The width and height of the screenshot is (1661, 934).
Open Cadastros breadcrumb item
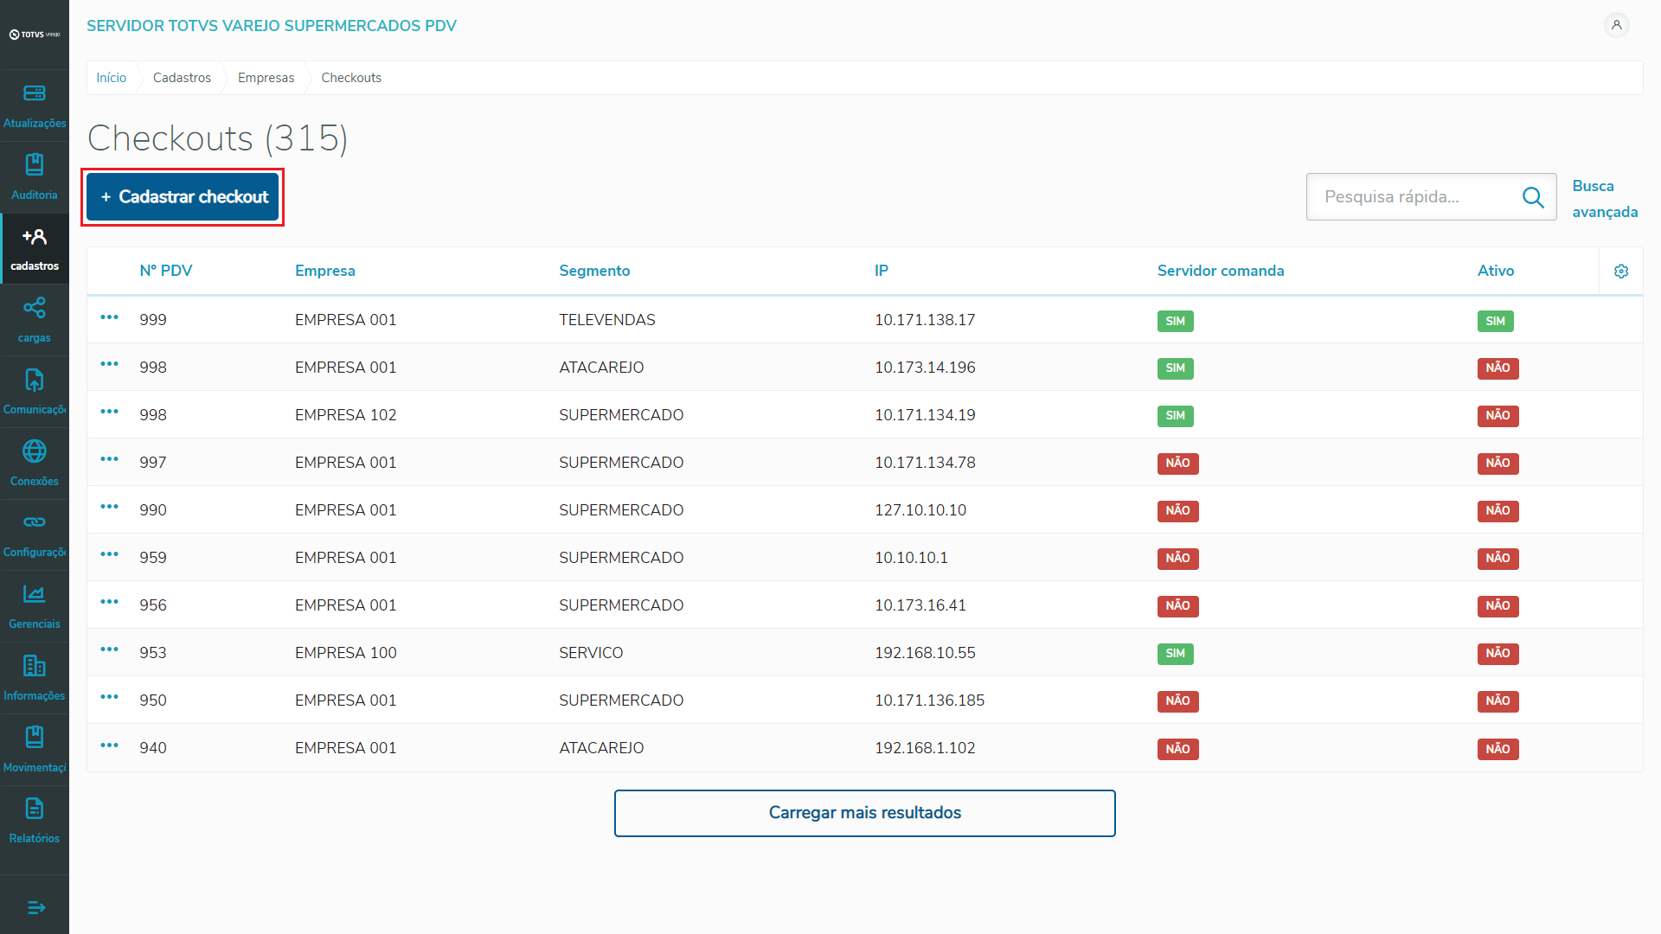[x=182, y=78]
